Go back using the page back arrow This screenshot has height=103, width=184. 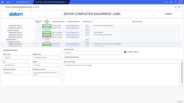click(2, 7)
